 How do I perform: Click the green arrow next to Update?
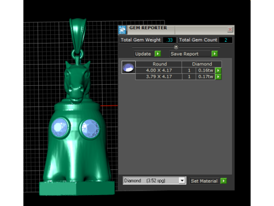(158, 54)
